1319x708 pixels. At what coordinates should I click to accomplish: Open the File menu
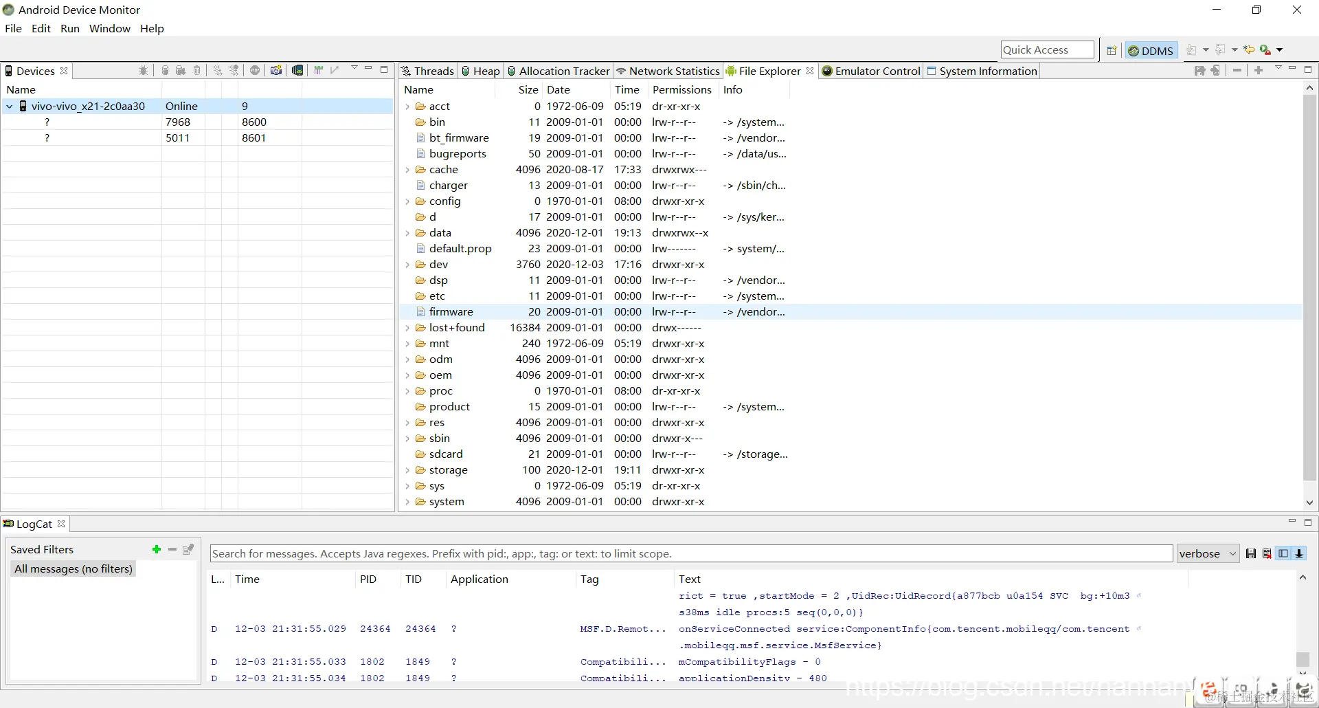pos(13,28)
